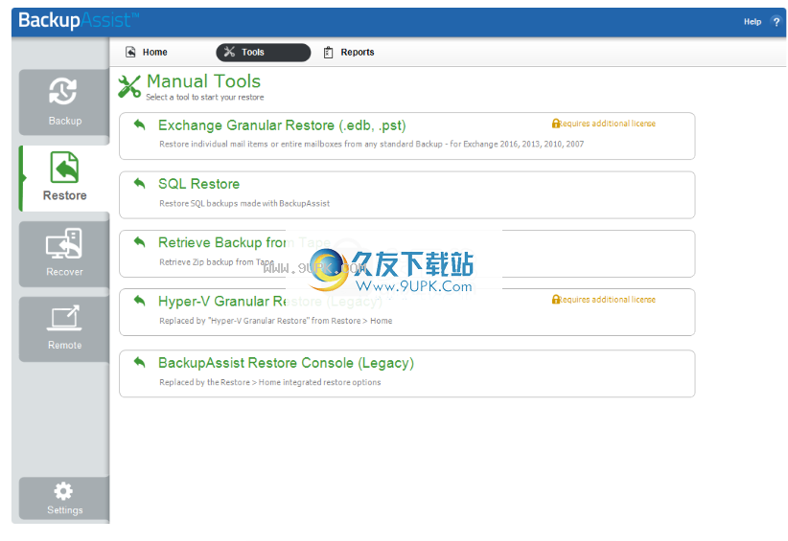The image size is (788, 541).
Task: Click the Manual Tools wrench-screwdriver icon
Action: coord(129,86)
